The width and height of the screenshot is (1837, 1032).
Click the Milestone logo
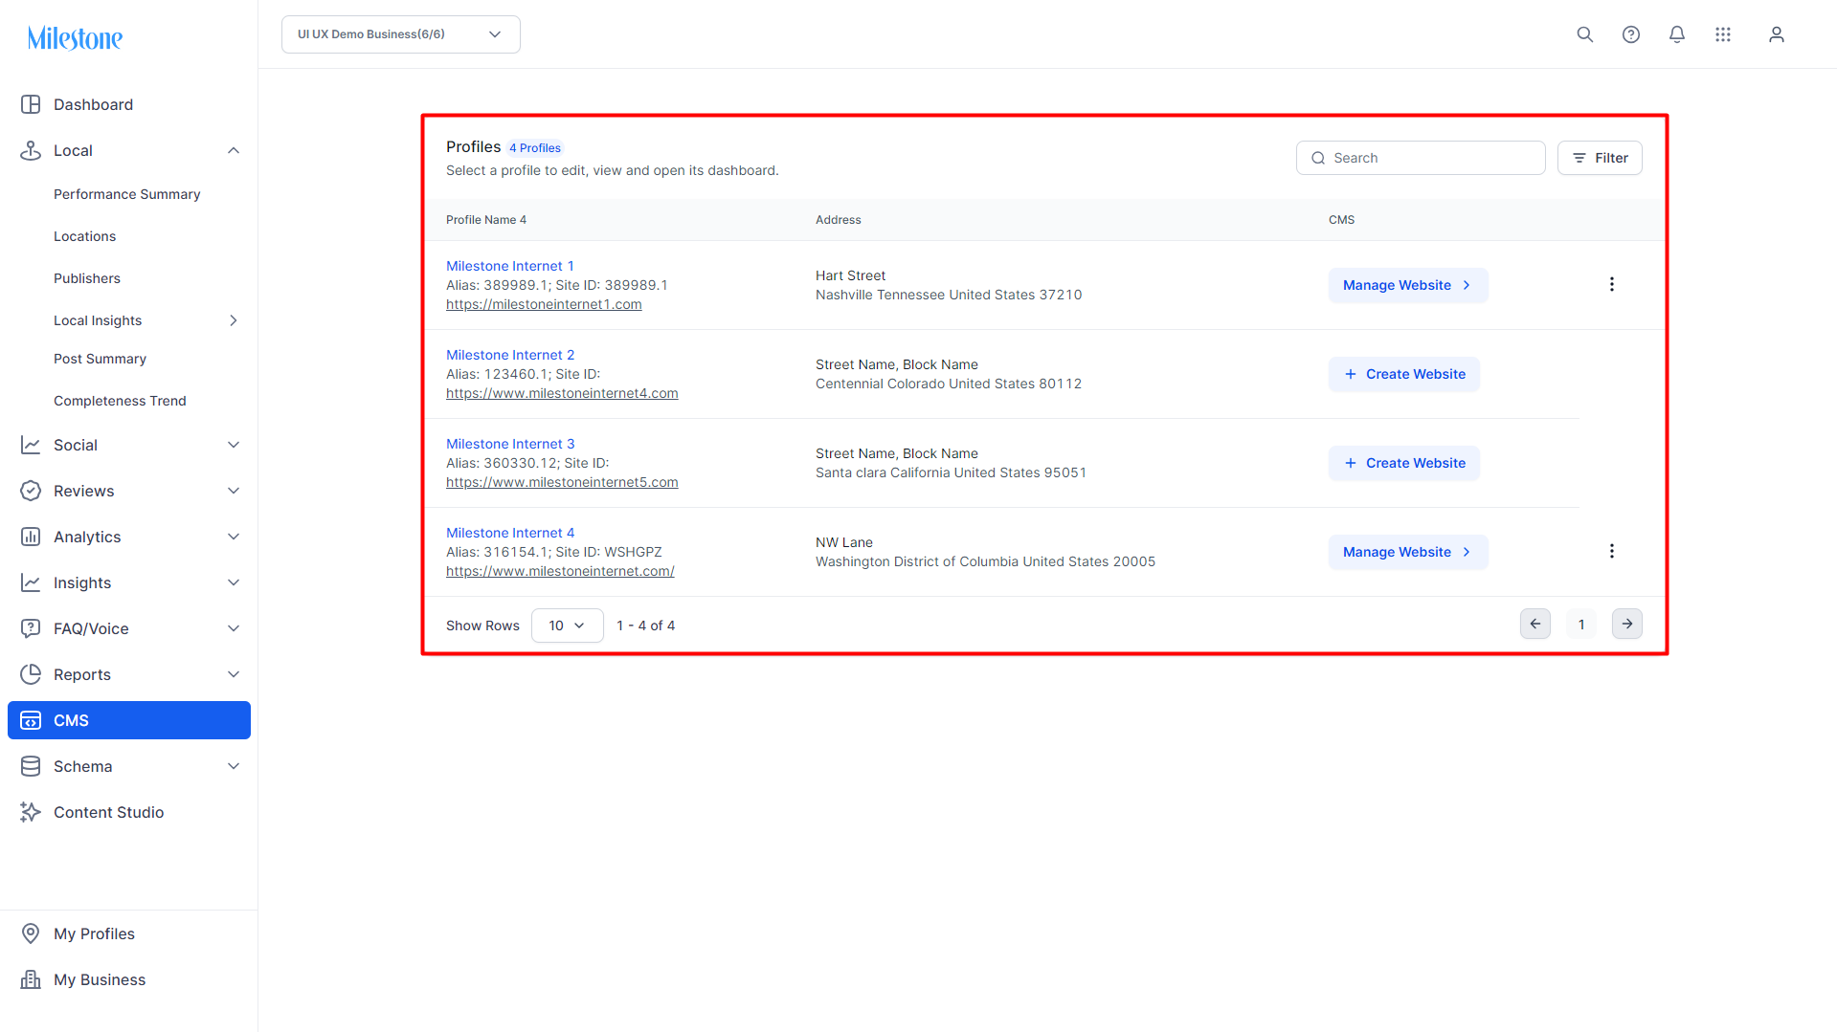click(75, 38)
